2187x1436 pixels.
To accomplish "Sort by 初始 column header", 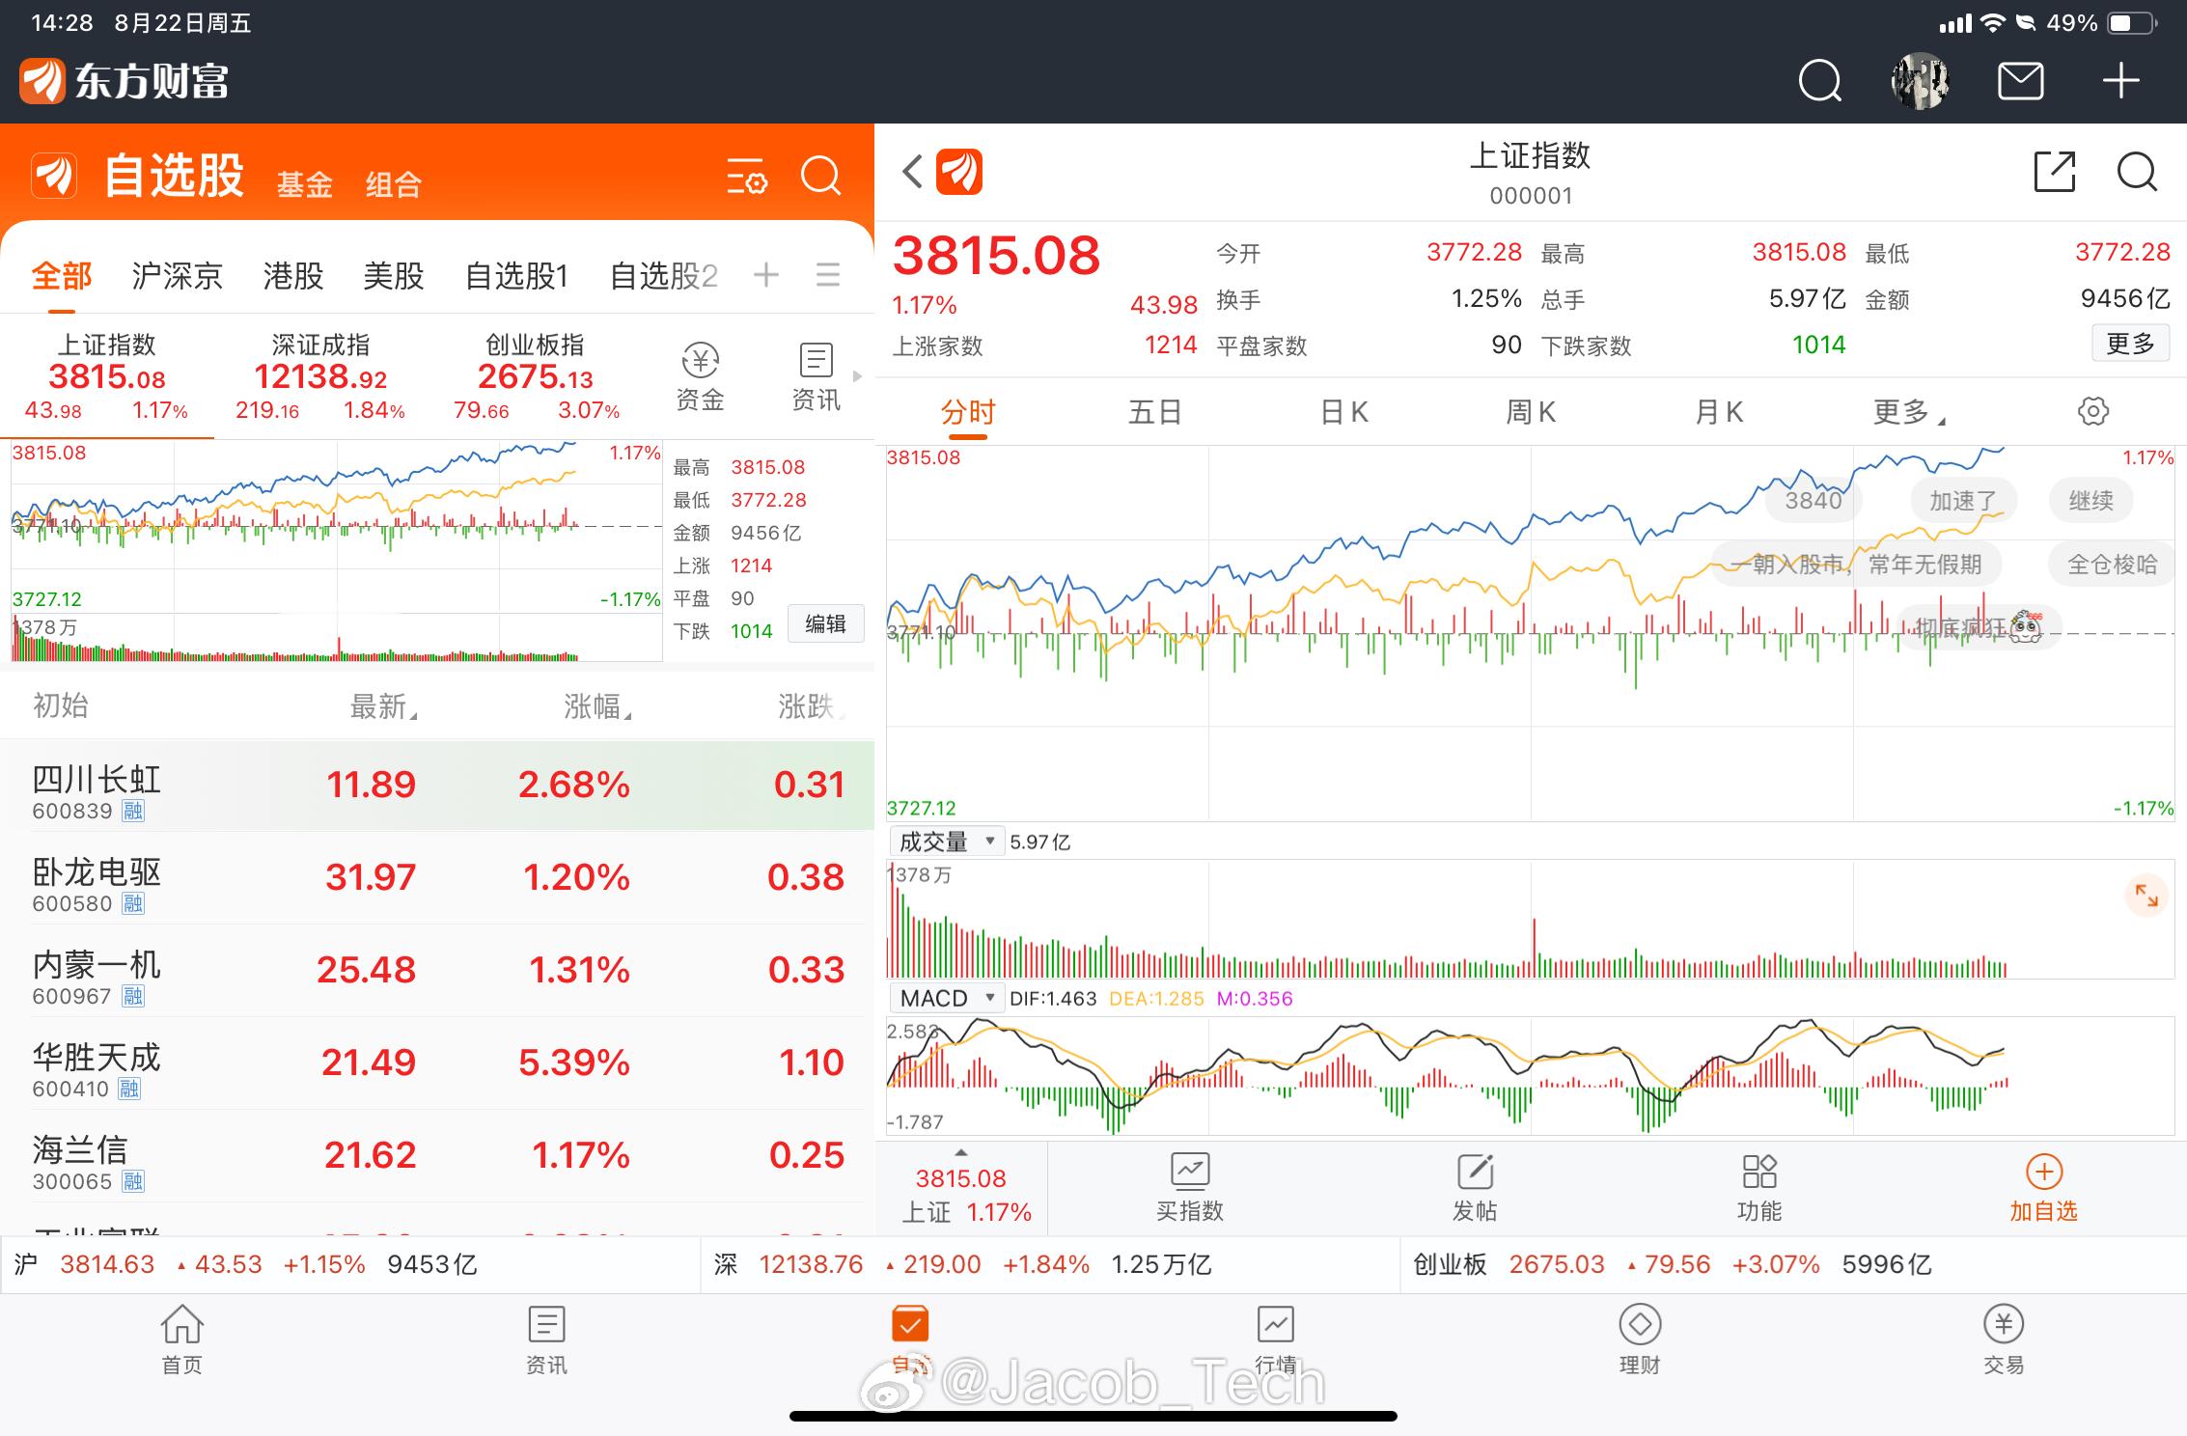I will coord(61,706).
